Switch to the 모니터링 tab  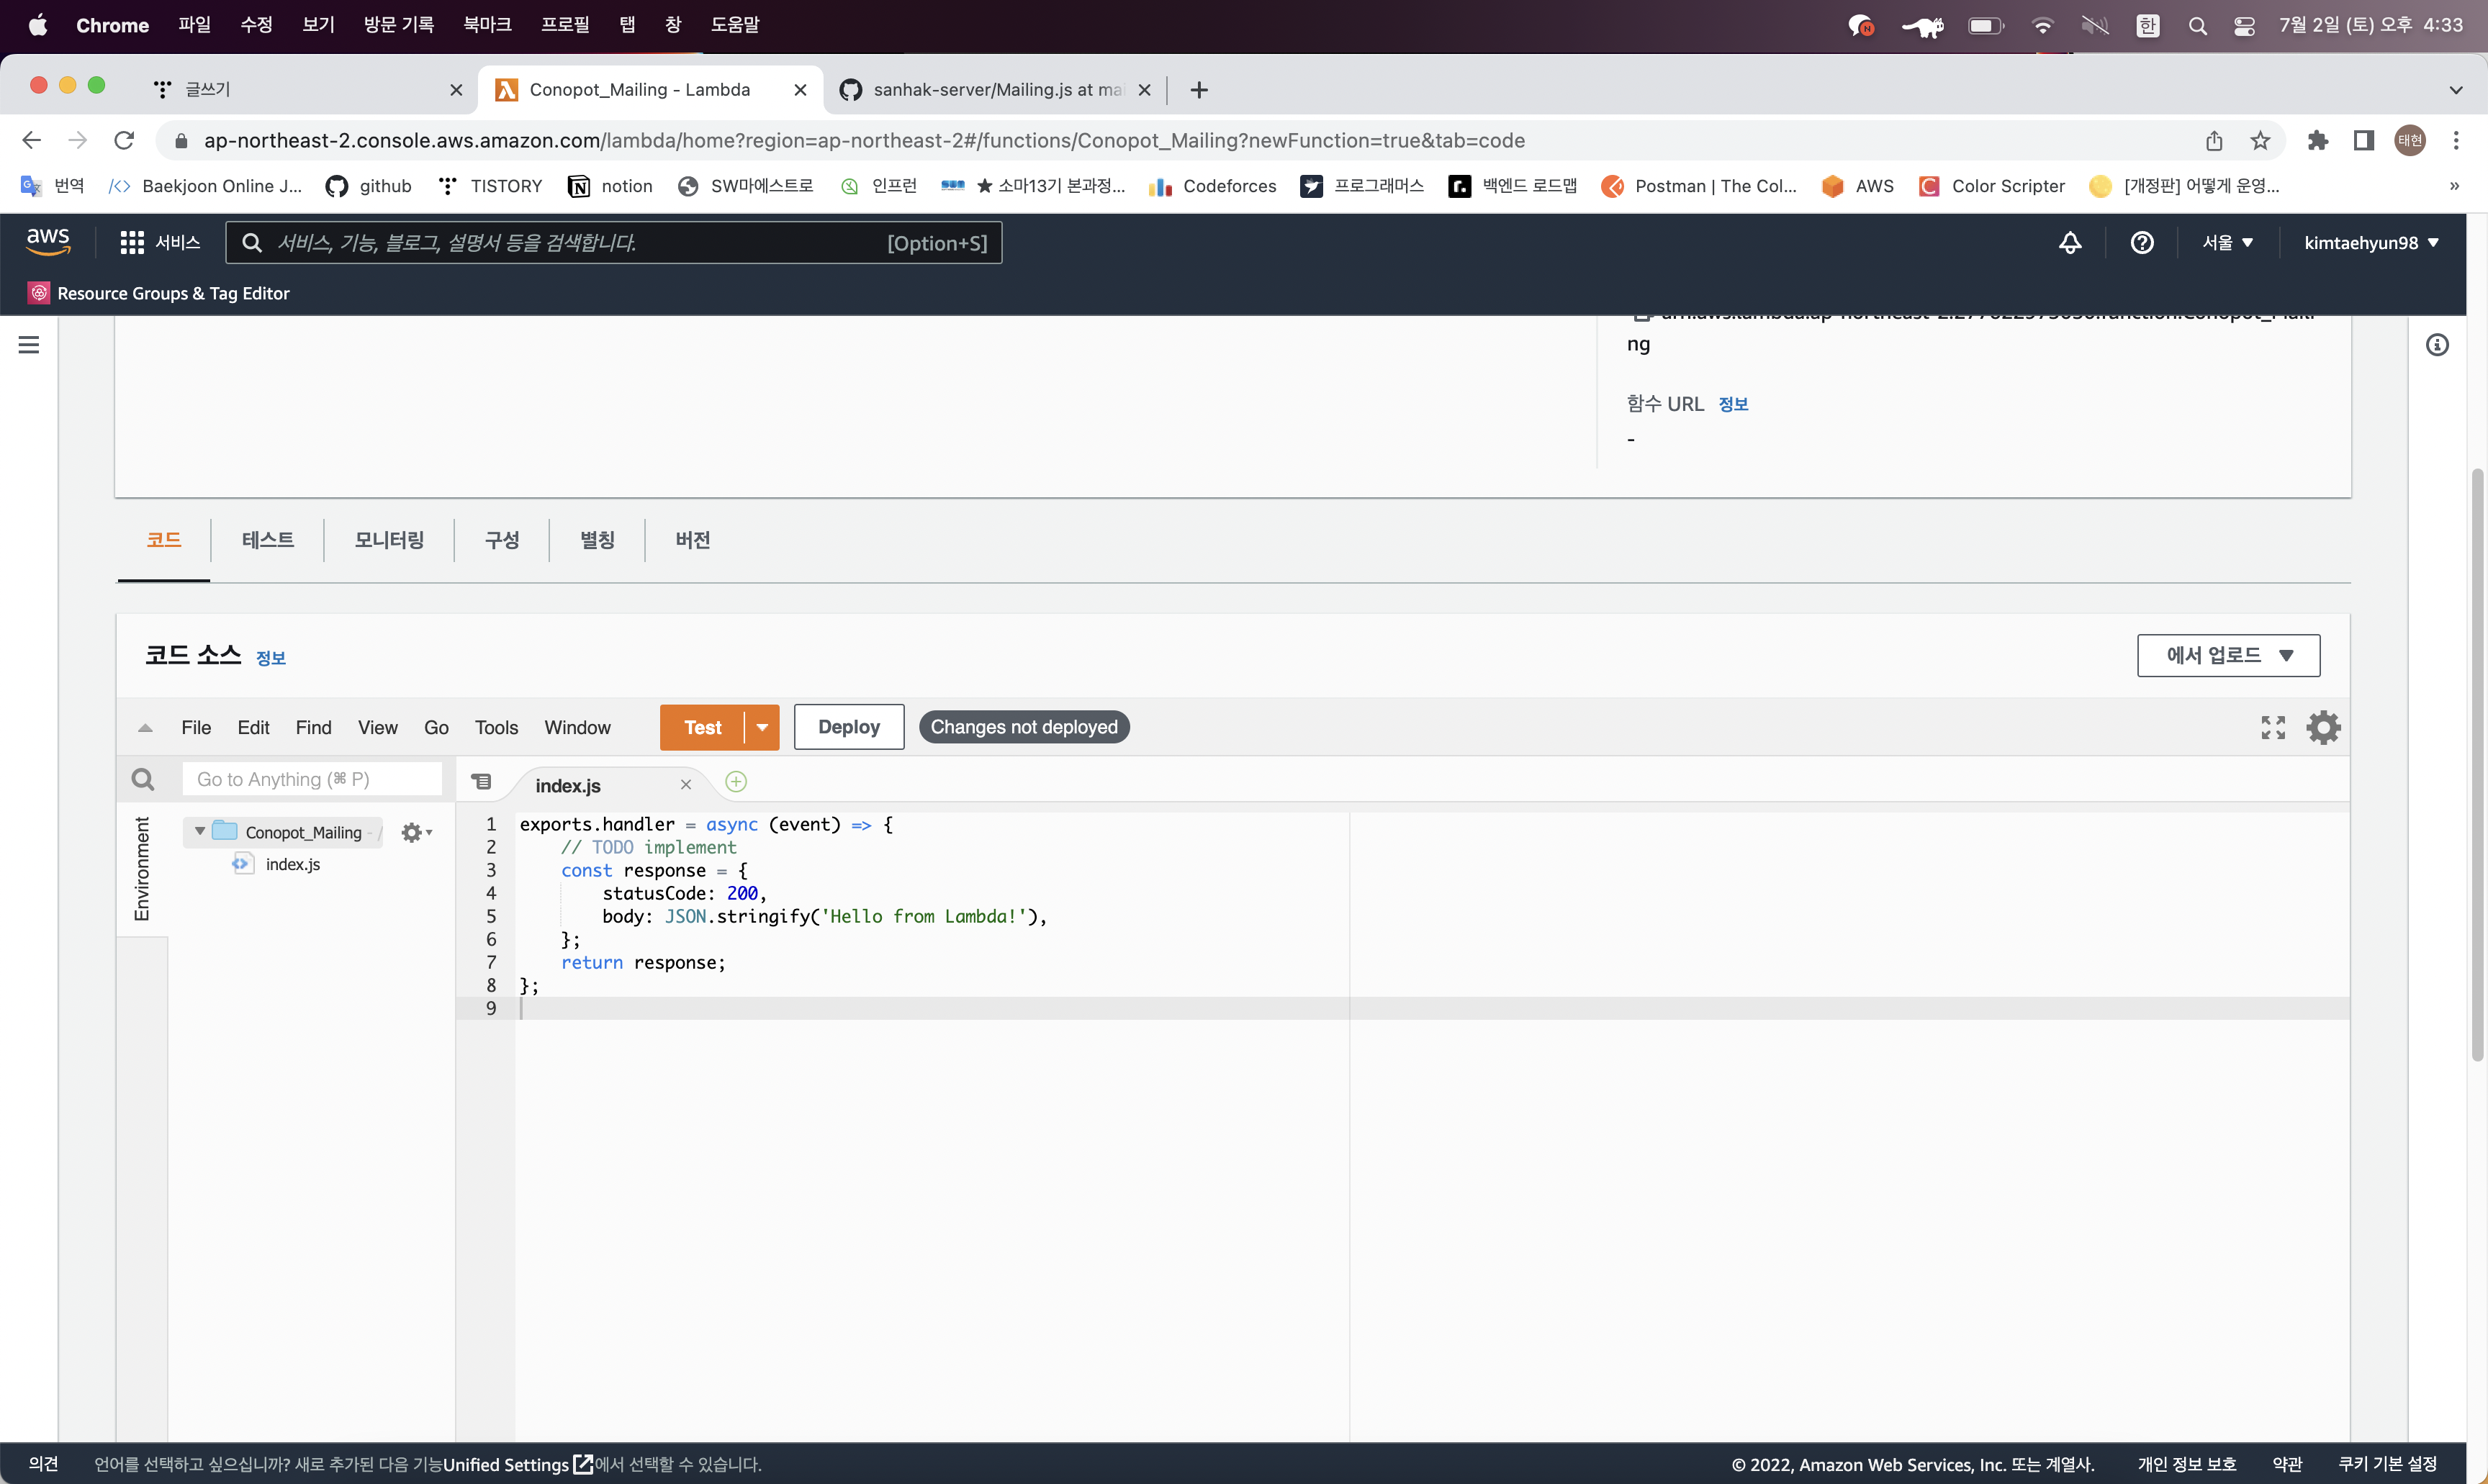pyautogui.click(x=389, y=540)
